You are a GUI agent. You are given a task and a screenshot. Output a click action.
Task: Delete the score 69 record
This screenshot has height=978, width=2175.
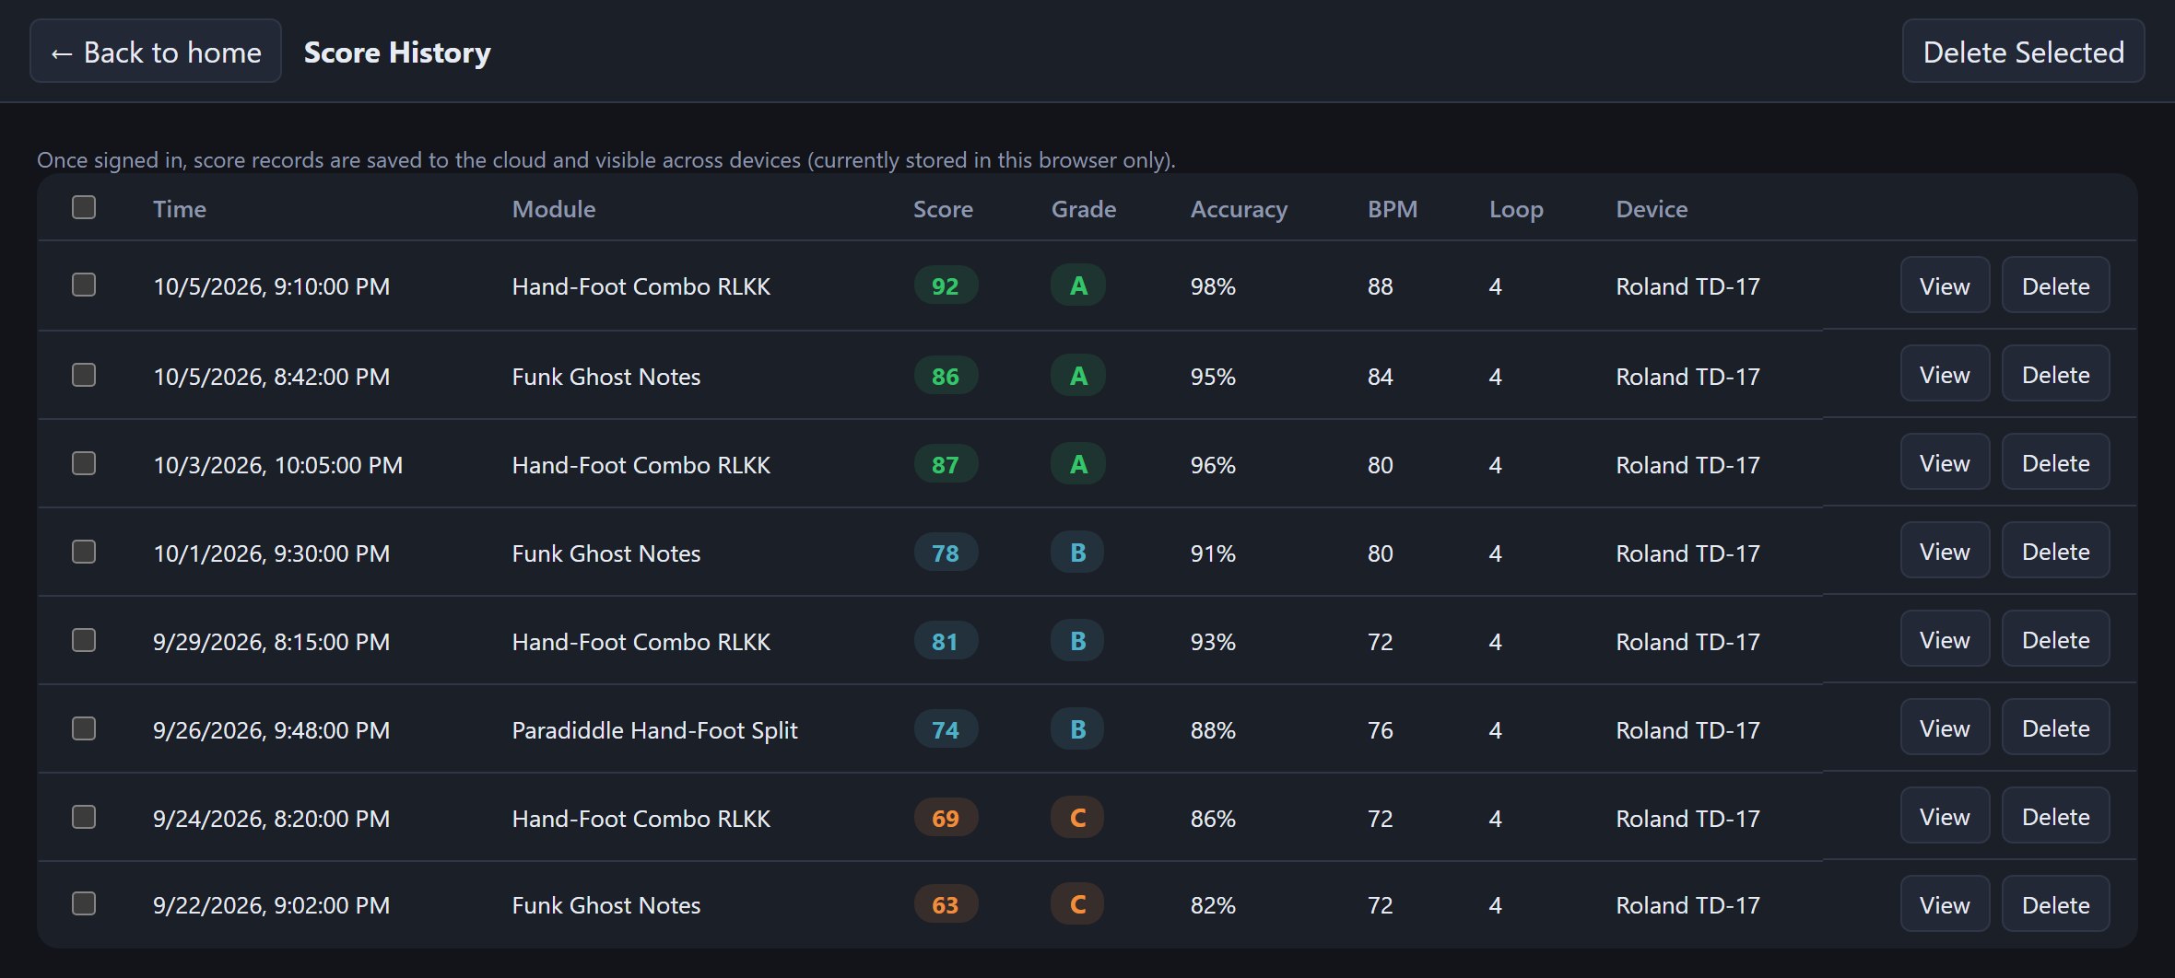click(x=2055, y=815)
